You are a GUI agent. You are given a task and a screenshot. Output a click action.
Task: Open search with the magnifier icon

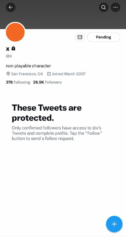click(104, 7)
